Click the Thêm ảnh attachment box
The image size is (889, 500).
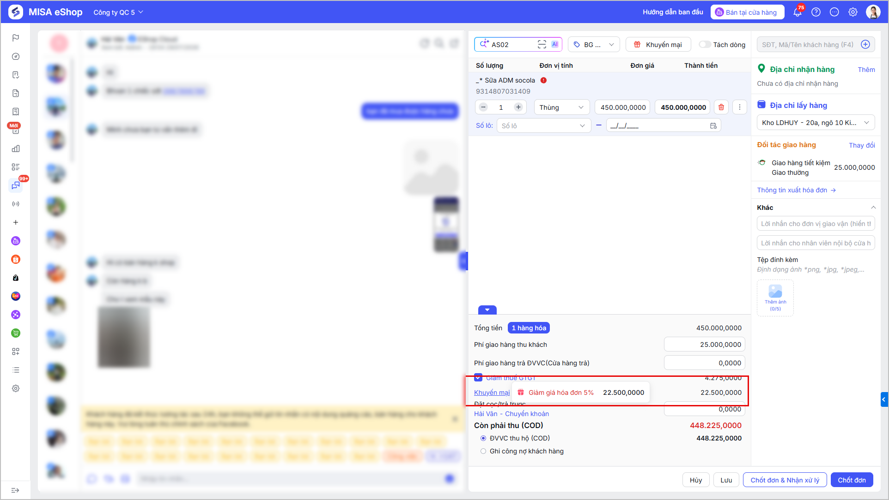tap(775, 298)
